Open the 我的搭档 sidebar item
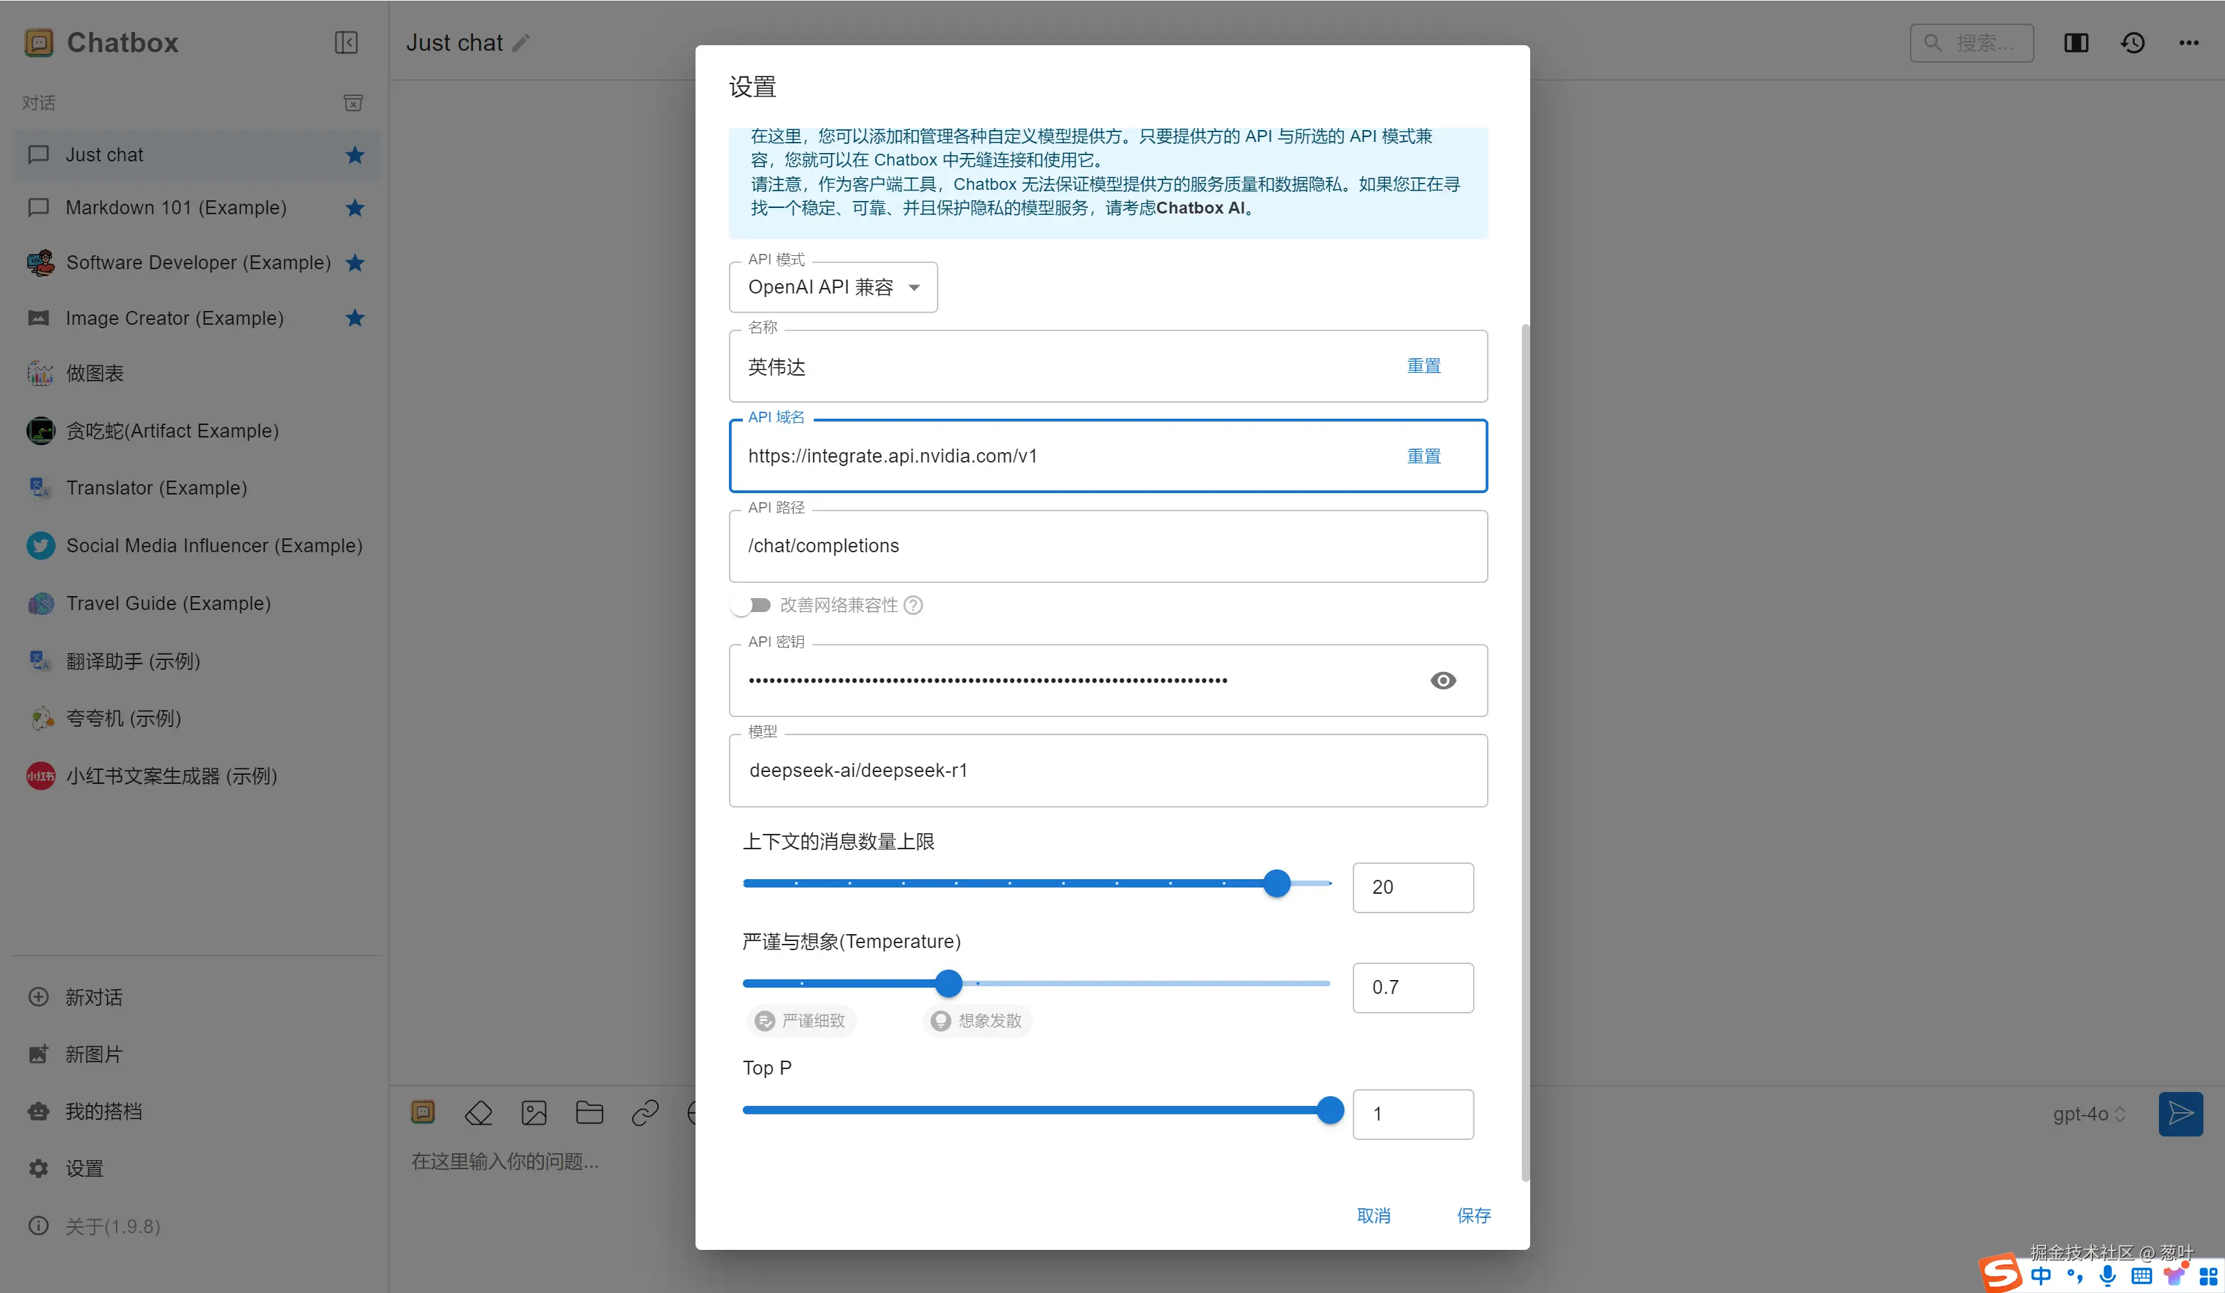 coord(104,1111)
